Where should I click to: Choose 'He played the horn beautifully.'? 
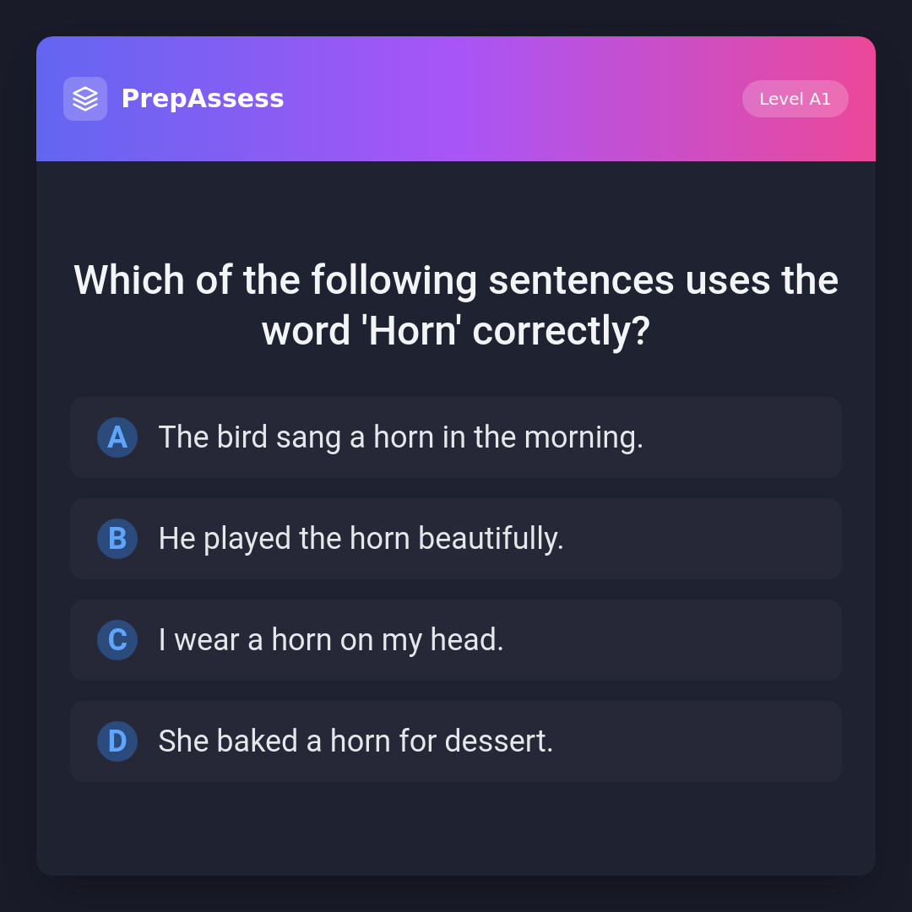click(361, 539)
